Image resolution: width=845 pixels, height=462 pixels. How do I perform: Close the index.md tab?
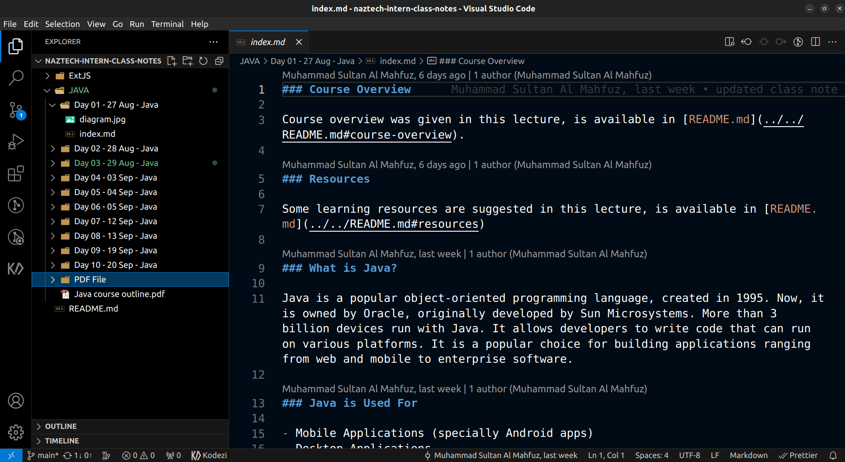click(299, 42)
